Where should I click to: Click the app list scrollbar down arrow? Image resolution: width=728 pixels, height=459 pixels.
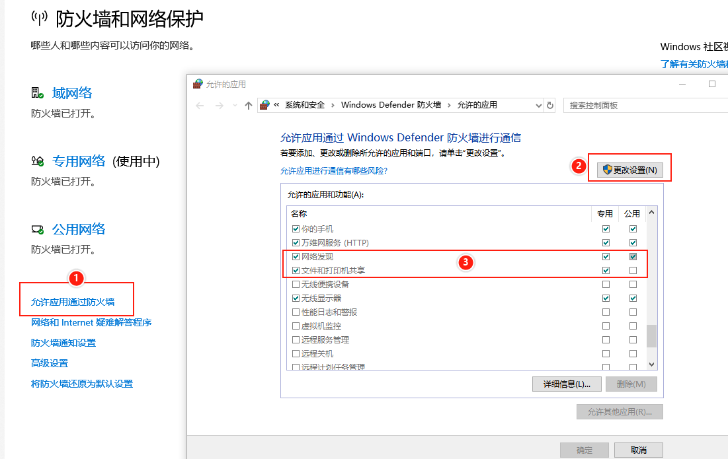651,365
